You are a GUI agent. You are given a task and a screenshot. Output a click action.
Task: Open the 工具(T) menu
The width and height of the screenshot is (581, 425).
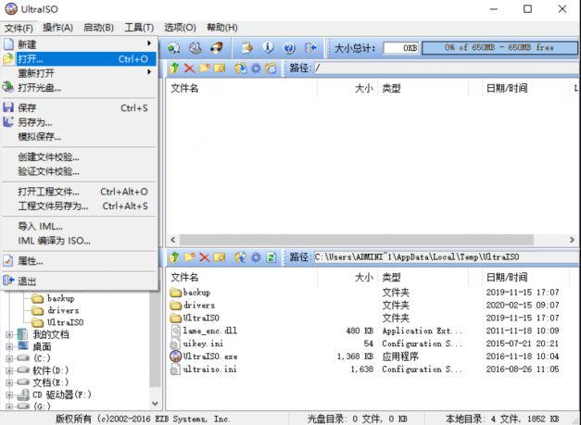pyautogui.click(x=139, y=28)
